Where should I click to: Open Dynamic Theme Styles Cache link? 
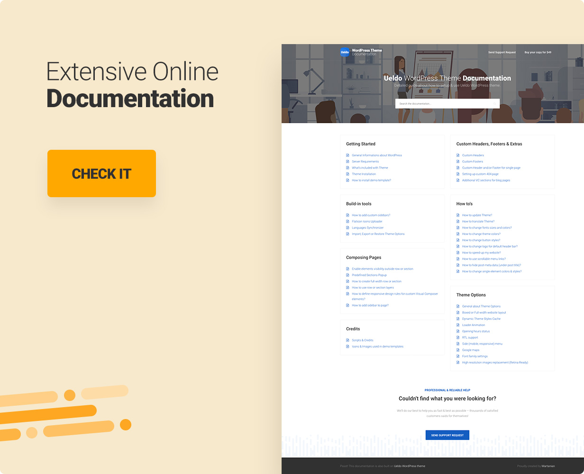pos(481,319)
